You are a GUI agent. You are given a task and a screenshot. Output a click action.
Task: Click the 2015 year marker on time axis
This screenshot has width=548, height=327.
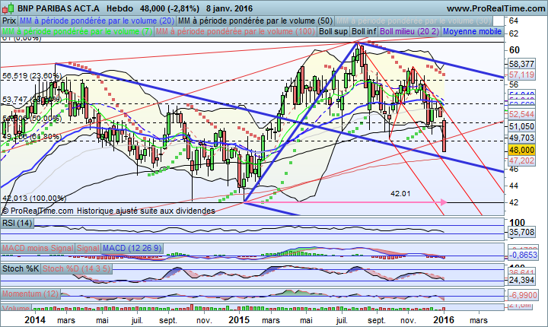239,320
